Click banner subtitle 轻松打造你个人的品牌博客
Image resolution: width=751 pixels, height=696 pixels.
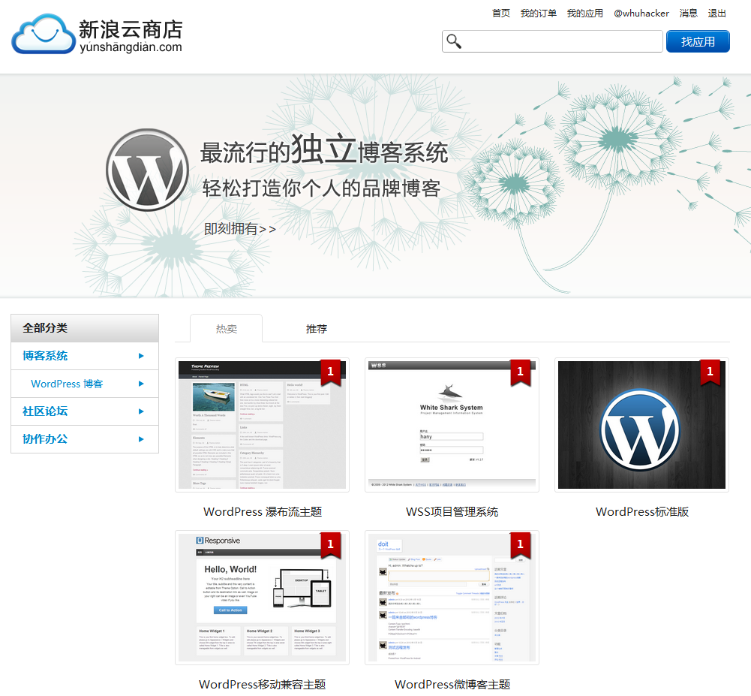pos(321,188)
